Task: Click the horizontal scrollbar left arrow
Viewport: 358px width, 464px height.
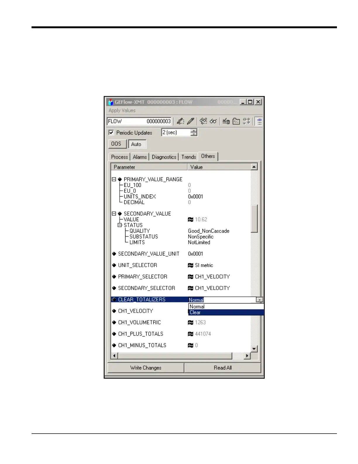Action: click(x=115, y=356)
